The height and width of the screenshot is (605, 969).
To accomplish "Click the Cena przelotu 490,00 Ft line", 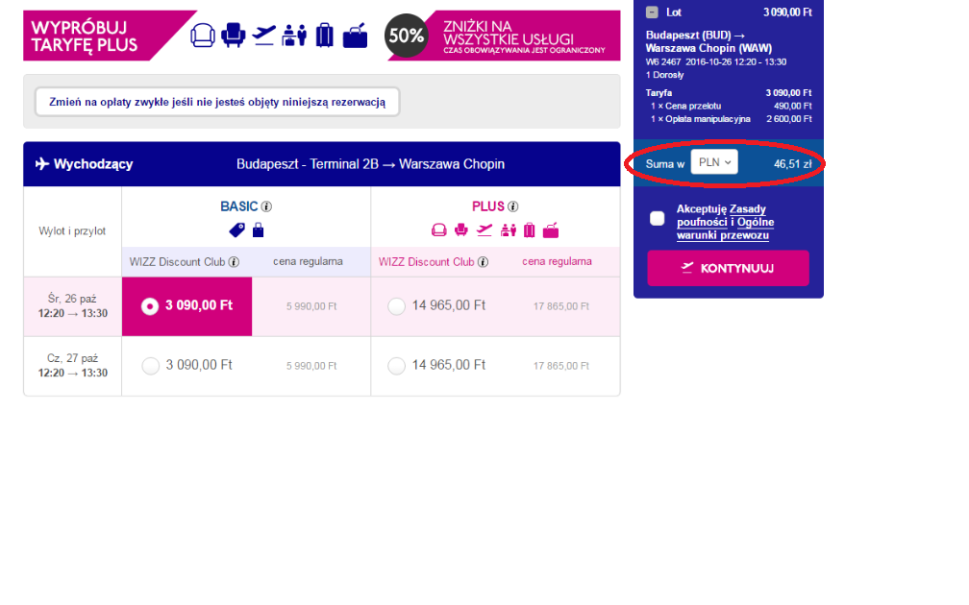I will (731, 107).
